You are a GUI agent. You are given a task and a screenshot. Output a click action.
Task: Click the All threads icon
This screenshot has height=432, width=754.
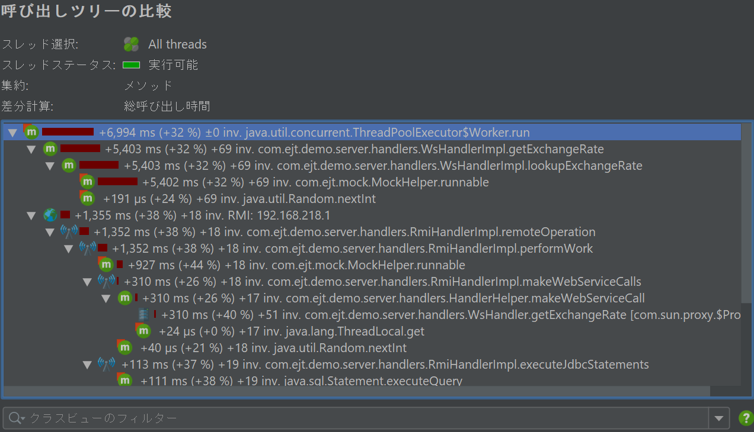click(x=131, y=44)
